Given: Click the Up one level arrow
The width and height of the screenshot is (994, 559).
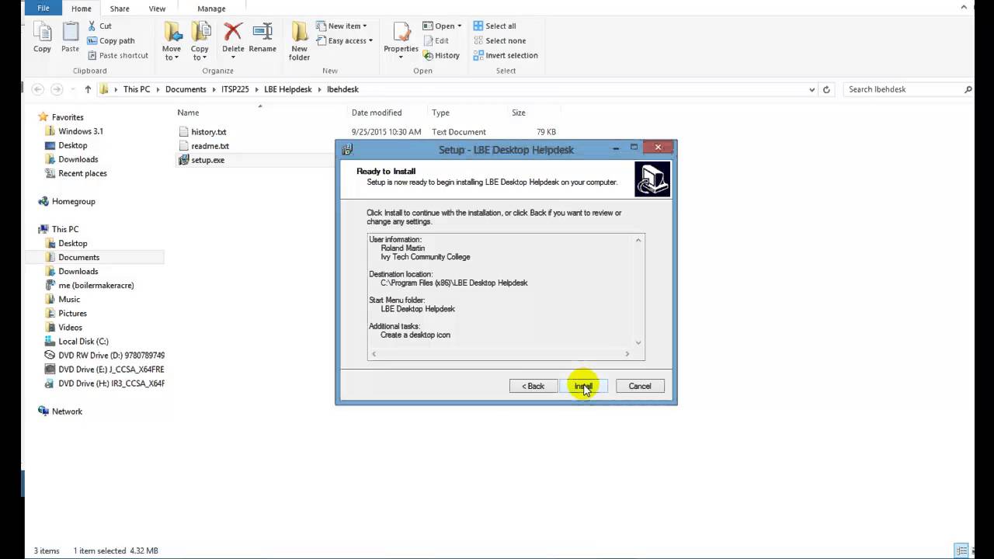Looking at the screenshot, I should tap(88, 89).
